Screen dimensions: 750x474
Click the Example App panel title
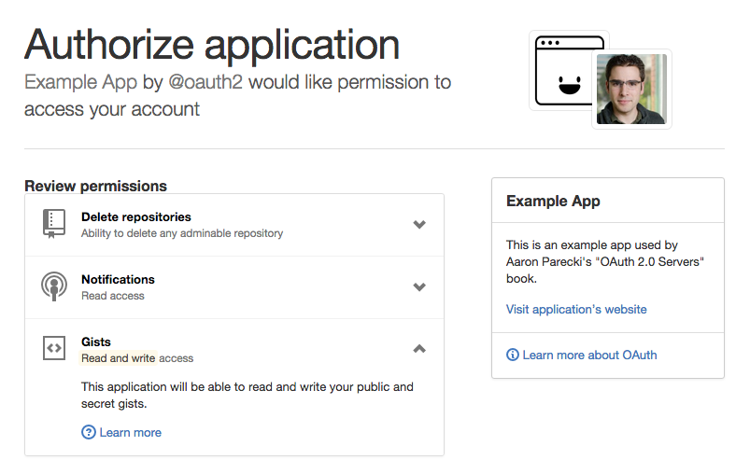(x=553, y=202)
